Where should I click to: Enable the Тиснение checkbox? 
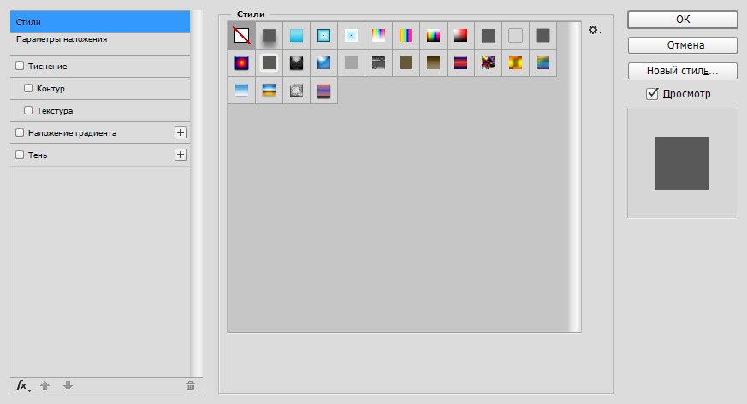click(x=21, y=66)
